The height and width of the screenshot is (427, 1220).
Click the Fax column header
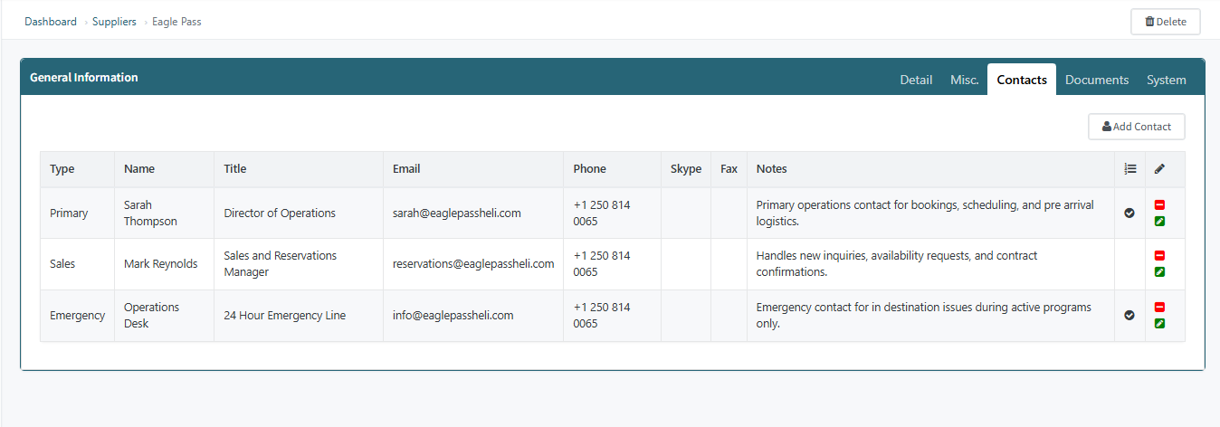(729, 168)
